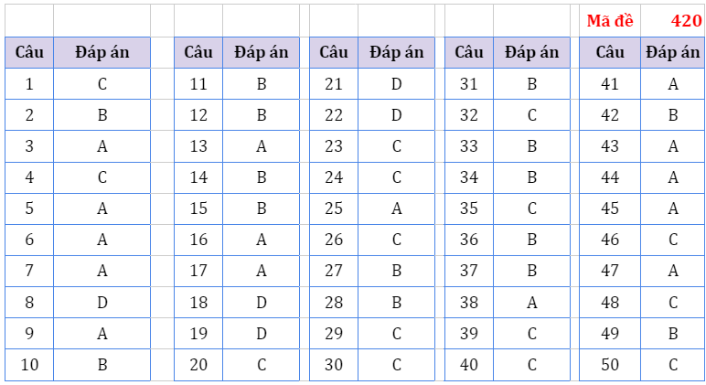Click the question number 31 cell
The height and width of the screenshot is (385, 706).
tap(469, 84)
